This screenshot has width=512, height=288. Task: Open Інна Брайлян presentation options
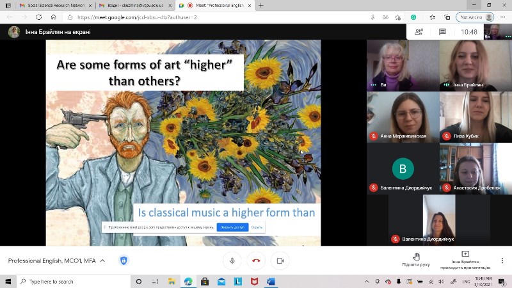[x=465, y=260]
